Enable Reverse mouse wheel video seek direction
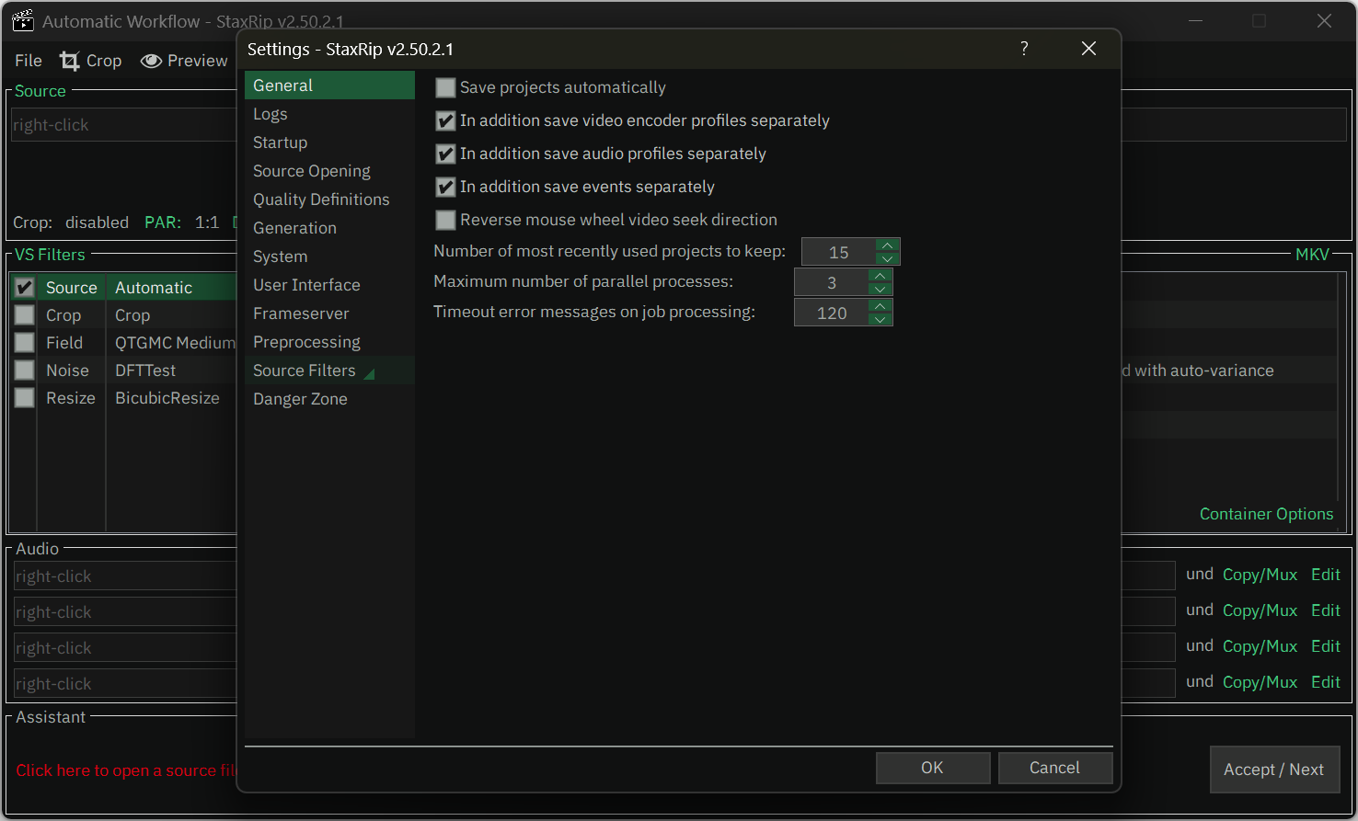The height and width of the screenshot is (821, 1358). [445, 220]
